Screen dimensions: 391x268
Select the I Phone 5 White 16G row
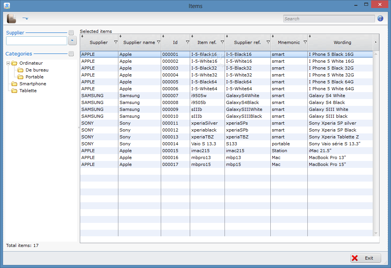coord(226,61)
